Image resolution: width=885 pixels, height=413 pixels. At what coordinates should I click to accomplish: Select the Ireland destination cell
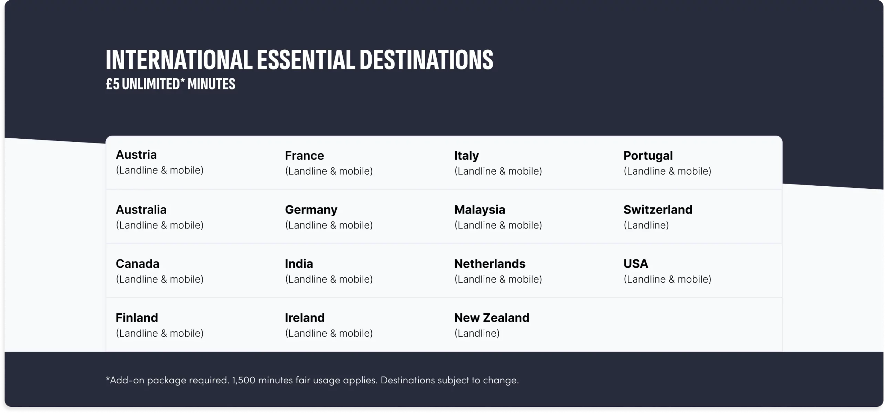pyautogui.click(x=305, y=318)
